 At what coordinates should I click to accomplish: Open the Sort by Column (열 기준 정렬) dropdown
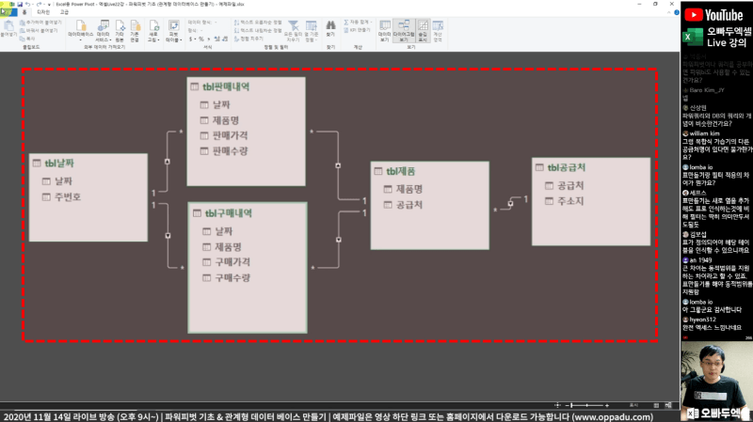tap(312, 31)
